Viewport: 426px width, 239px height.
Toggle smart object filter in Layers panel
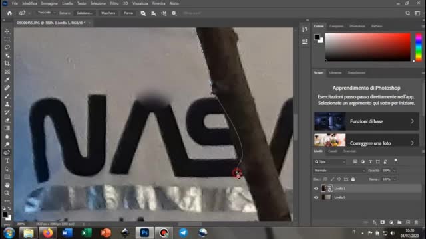click(385, 162)
